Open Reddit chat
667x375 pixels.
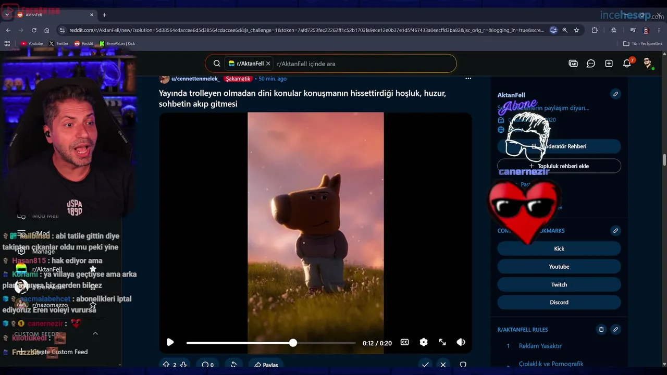(x=591, y=64)
